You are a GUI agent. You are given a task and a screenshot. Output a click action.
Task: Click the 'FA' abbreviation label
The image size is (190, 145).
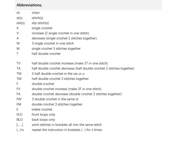[18, 94]
